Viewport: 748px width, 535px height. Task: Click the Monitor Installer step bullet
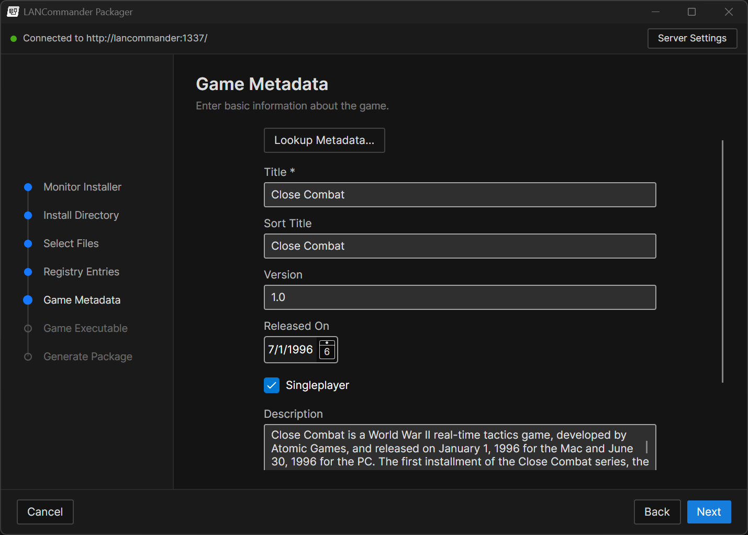(28, 187)
